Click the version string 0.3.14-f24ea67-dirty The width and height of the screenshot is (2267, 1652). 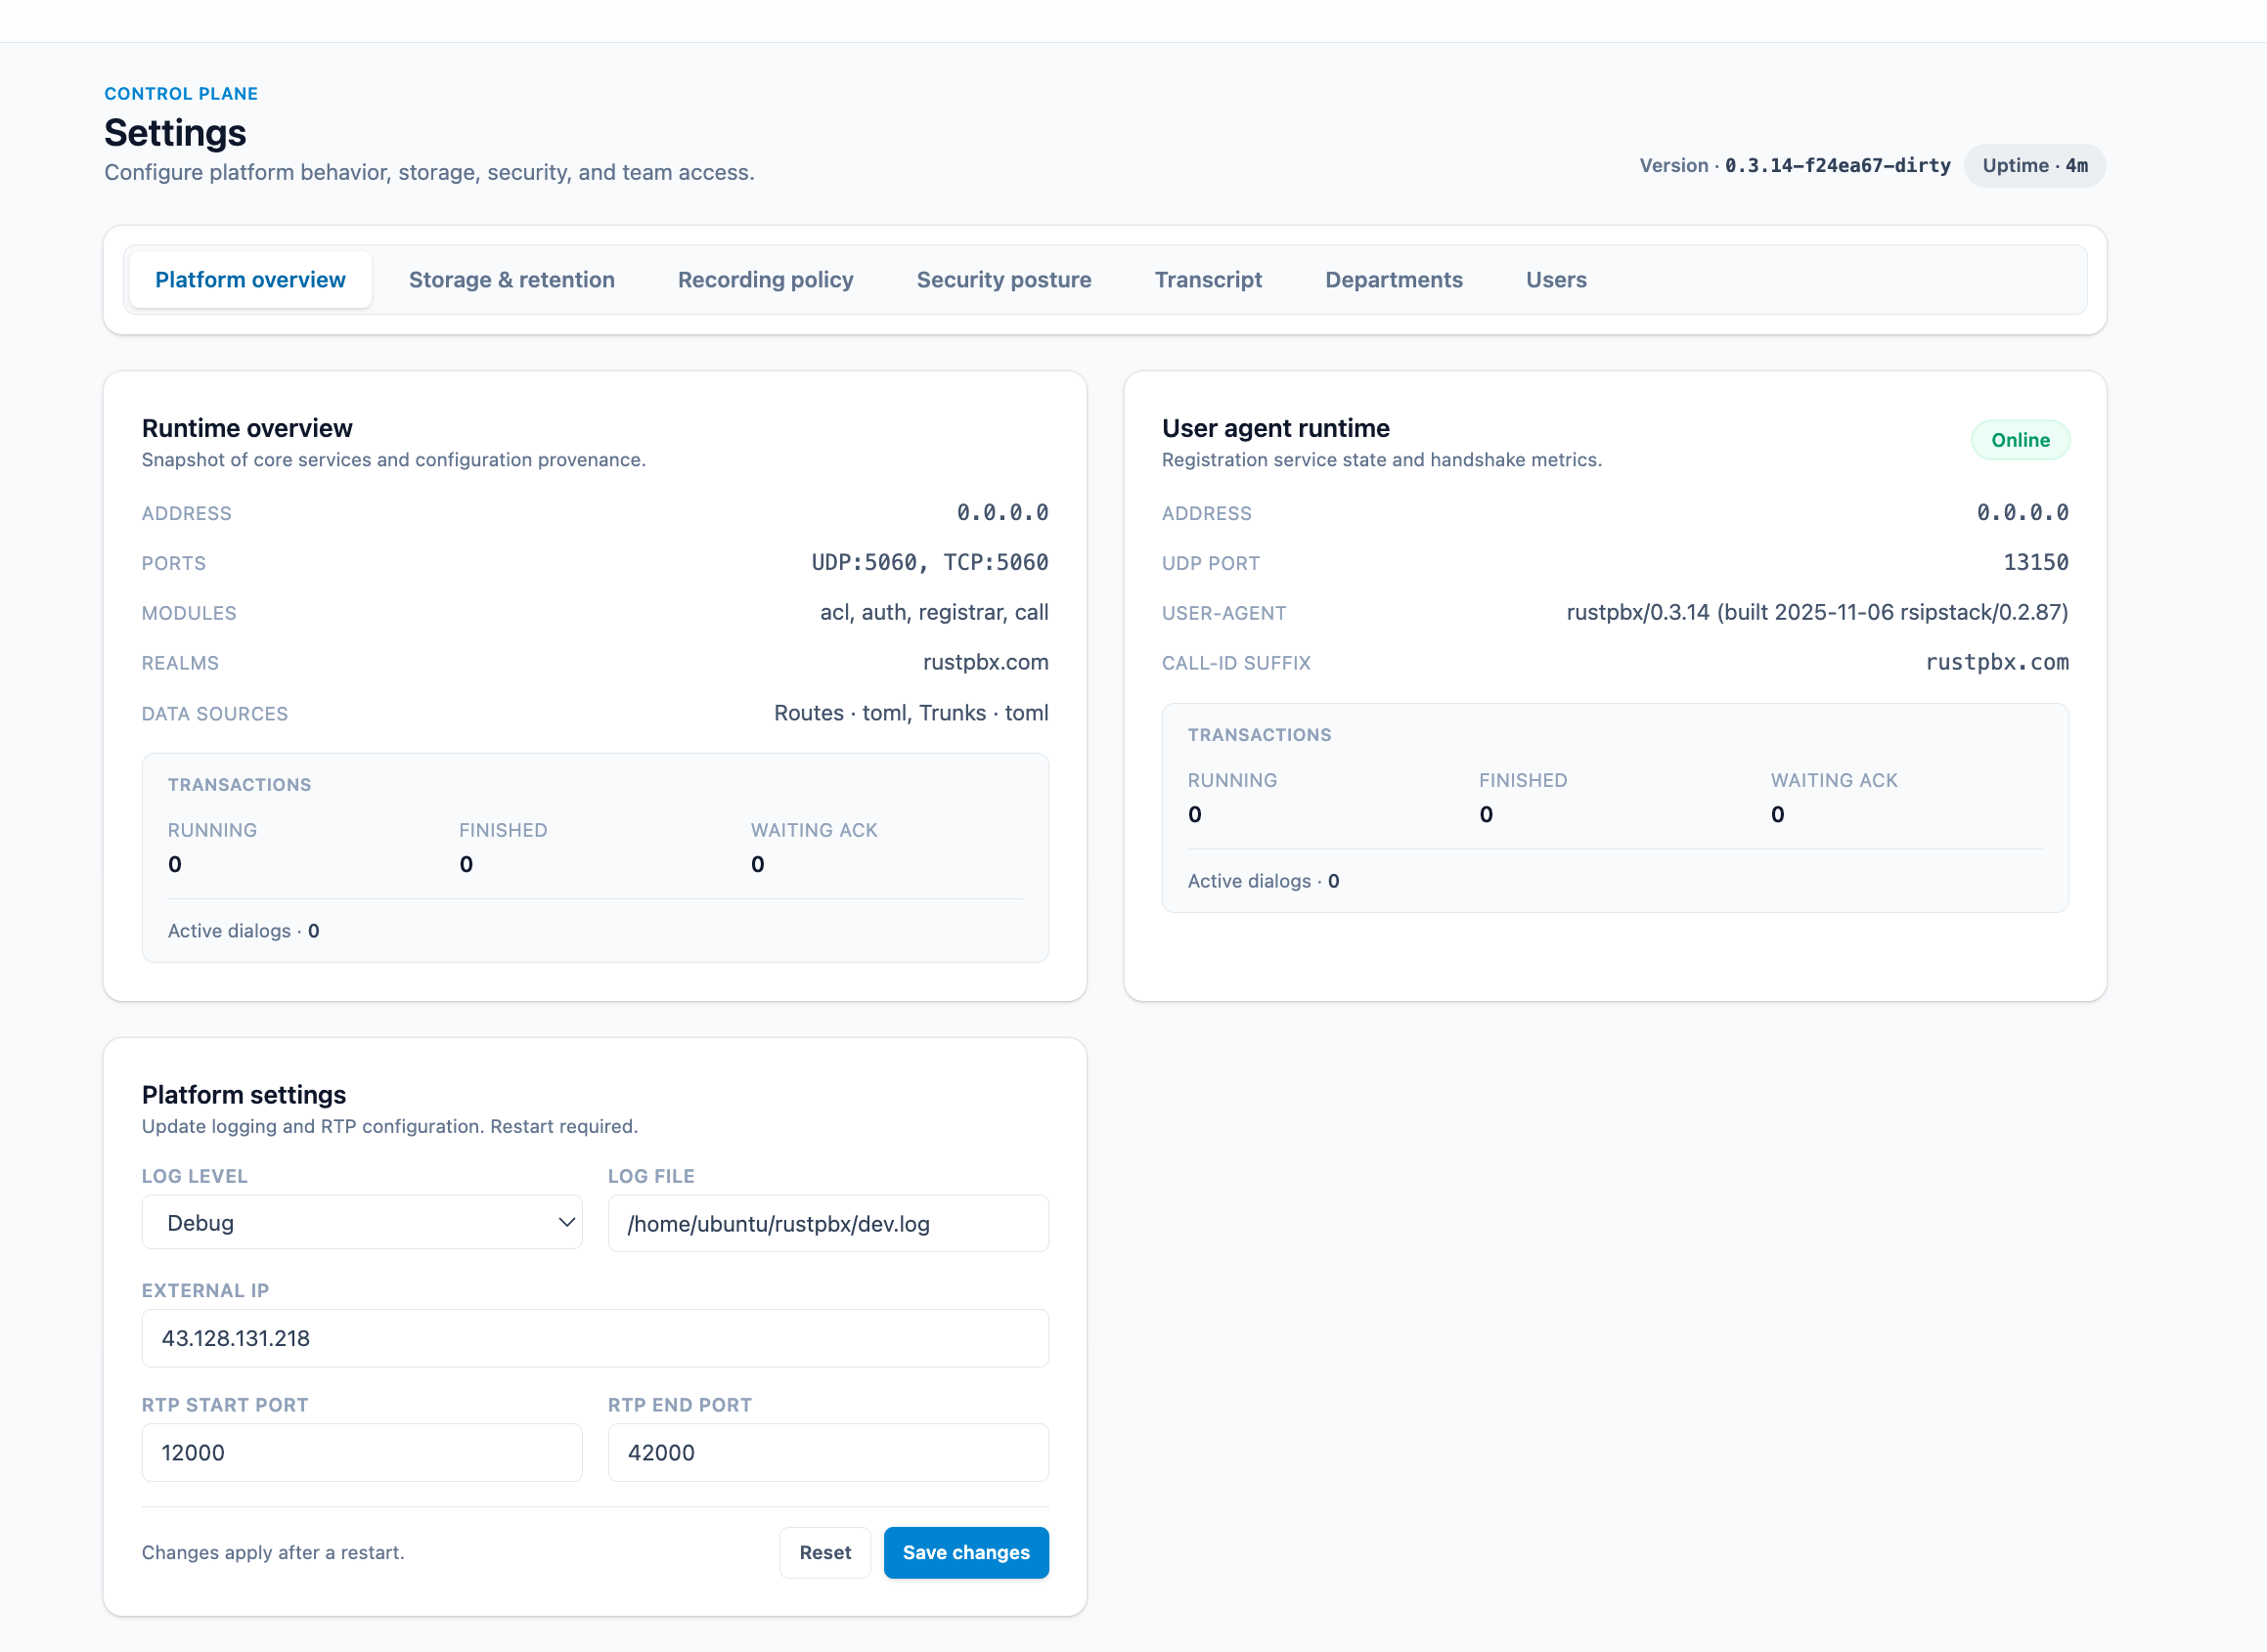pos(1837,166)
